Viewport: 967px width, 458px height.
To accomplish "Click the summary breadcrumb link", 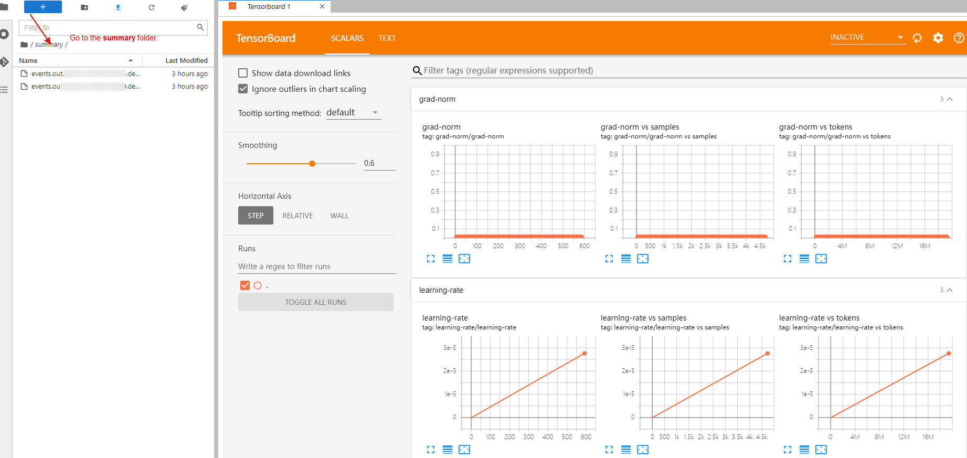I will [49, 45].
